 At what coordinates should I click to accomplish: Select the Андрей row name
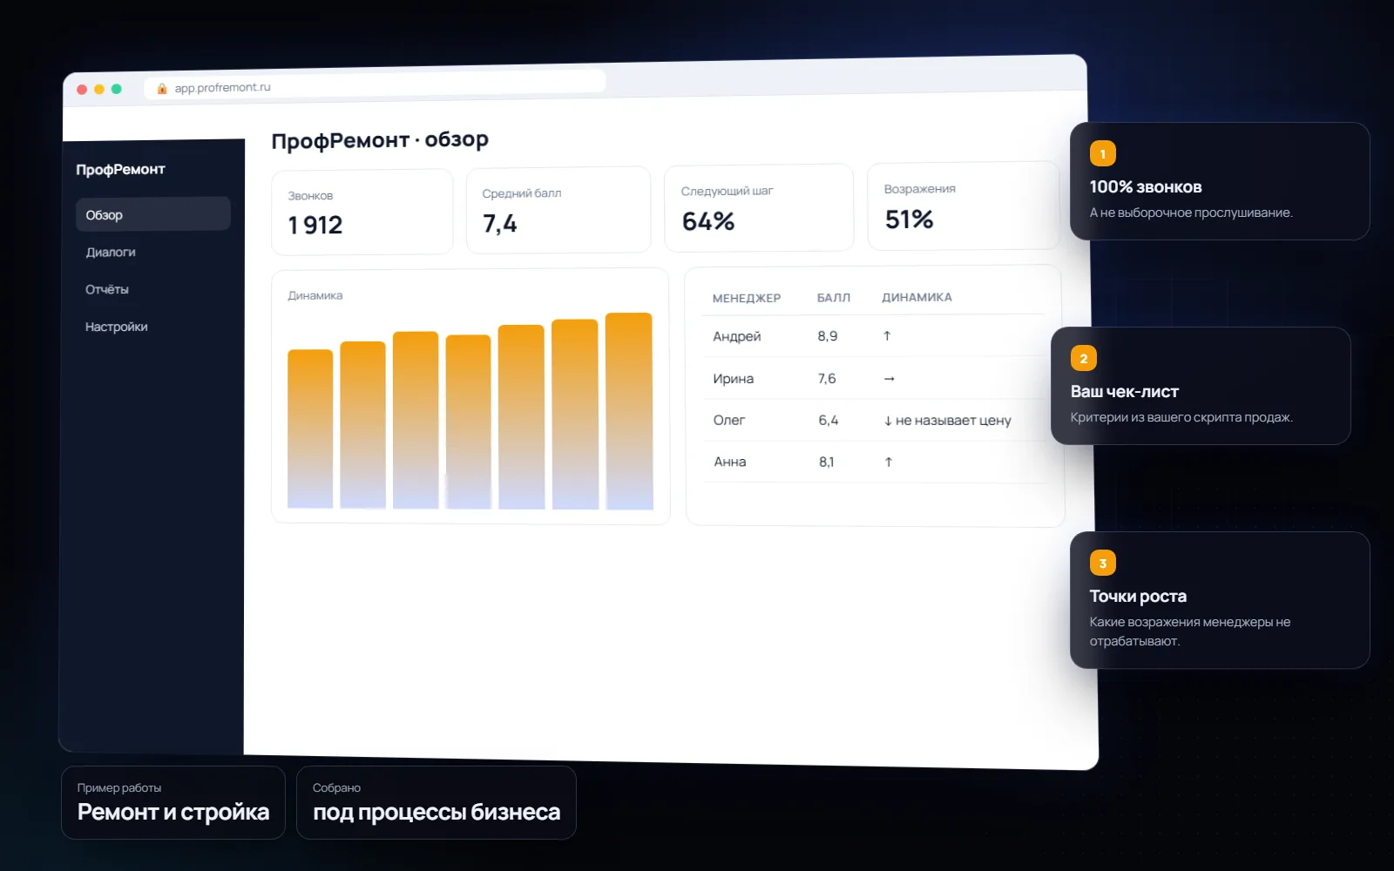tap(737, 336)
